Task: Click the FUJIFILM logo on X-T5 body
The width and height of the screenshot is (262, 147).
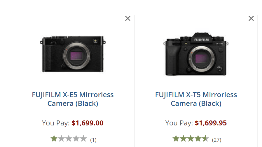Action: [201, 40]
